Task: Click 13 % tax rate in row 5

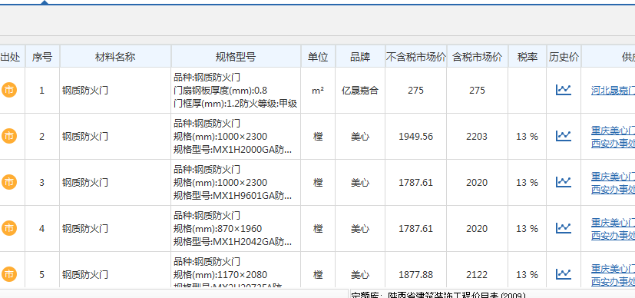Action: [x=528, y=270]
